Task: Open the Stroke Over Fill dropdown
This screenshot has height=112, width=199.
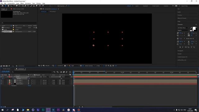Action: point(191,39)
